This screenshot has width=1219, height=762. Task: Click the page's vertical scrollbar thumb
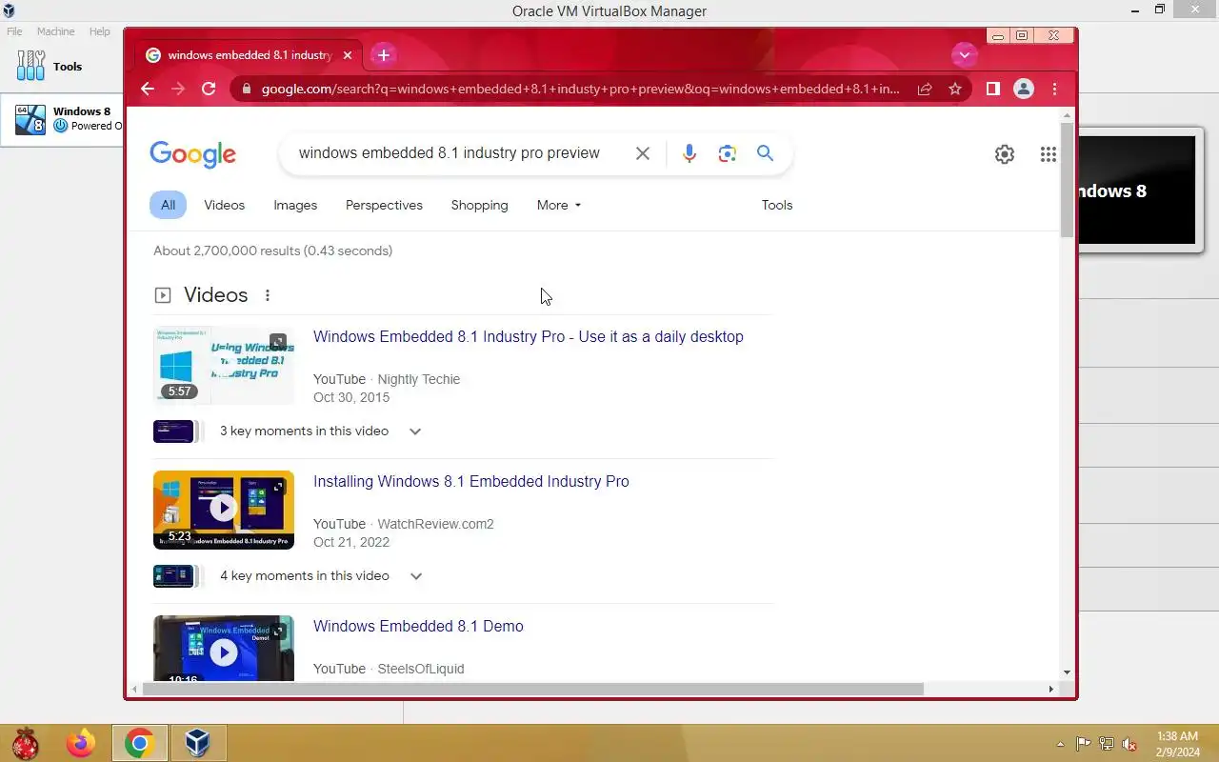point(1067,179)
